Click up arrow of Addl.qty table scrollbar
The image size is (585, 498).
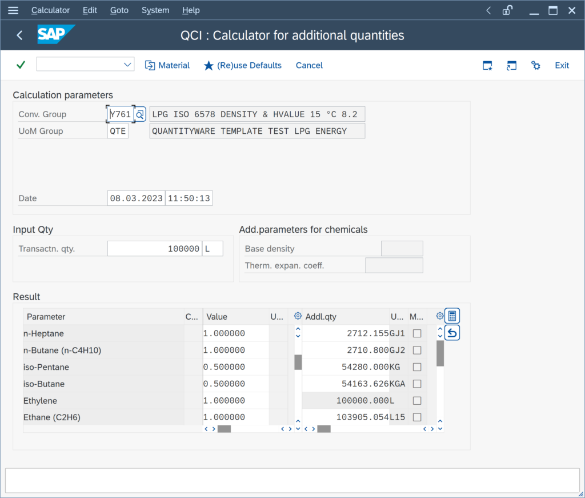pyautogui.click(x=440, y=329)
